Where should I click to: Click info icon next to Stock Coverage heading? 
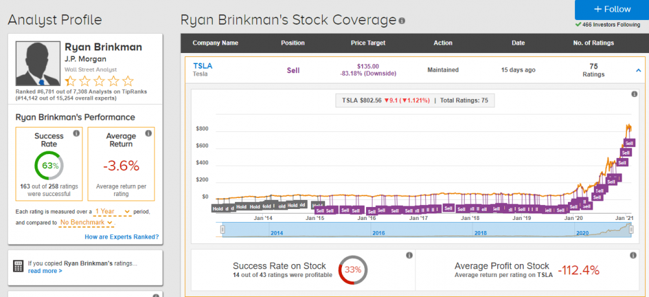(x=402, y=21)
